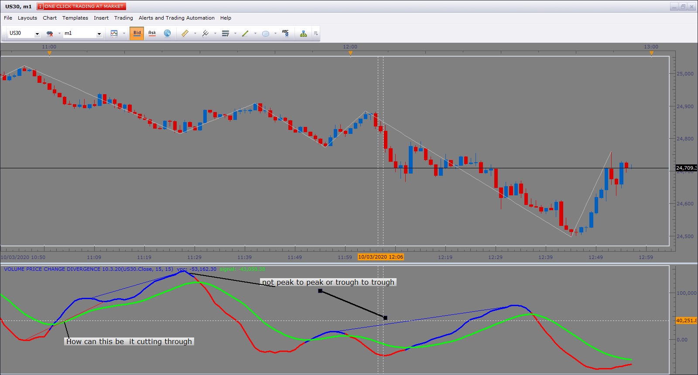Enable One Click Trading at Market

point(82,6)
